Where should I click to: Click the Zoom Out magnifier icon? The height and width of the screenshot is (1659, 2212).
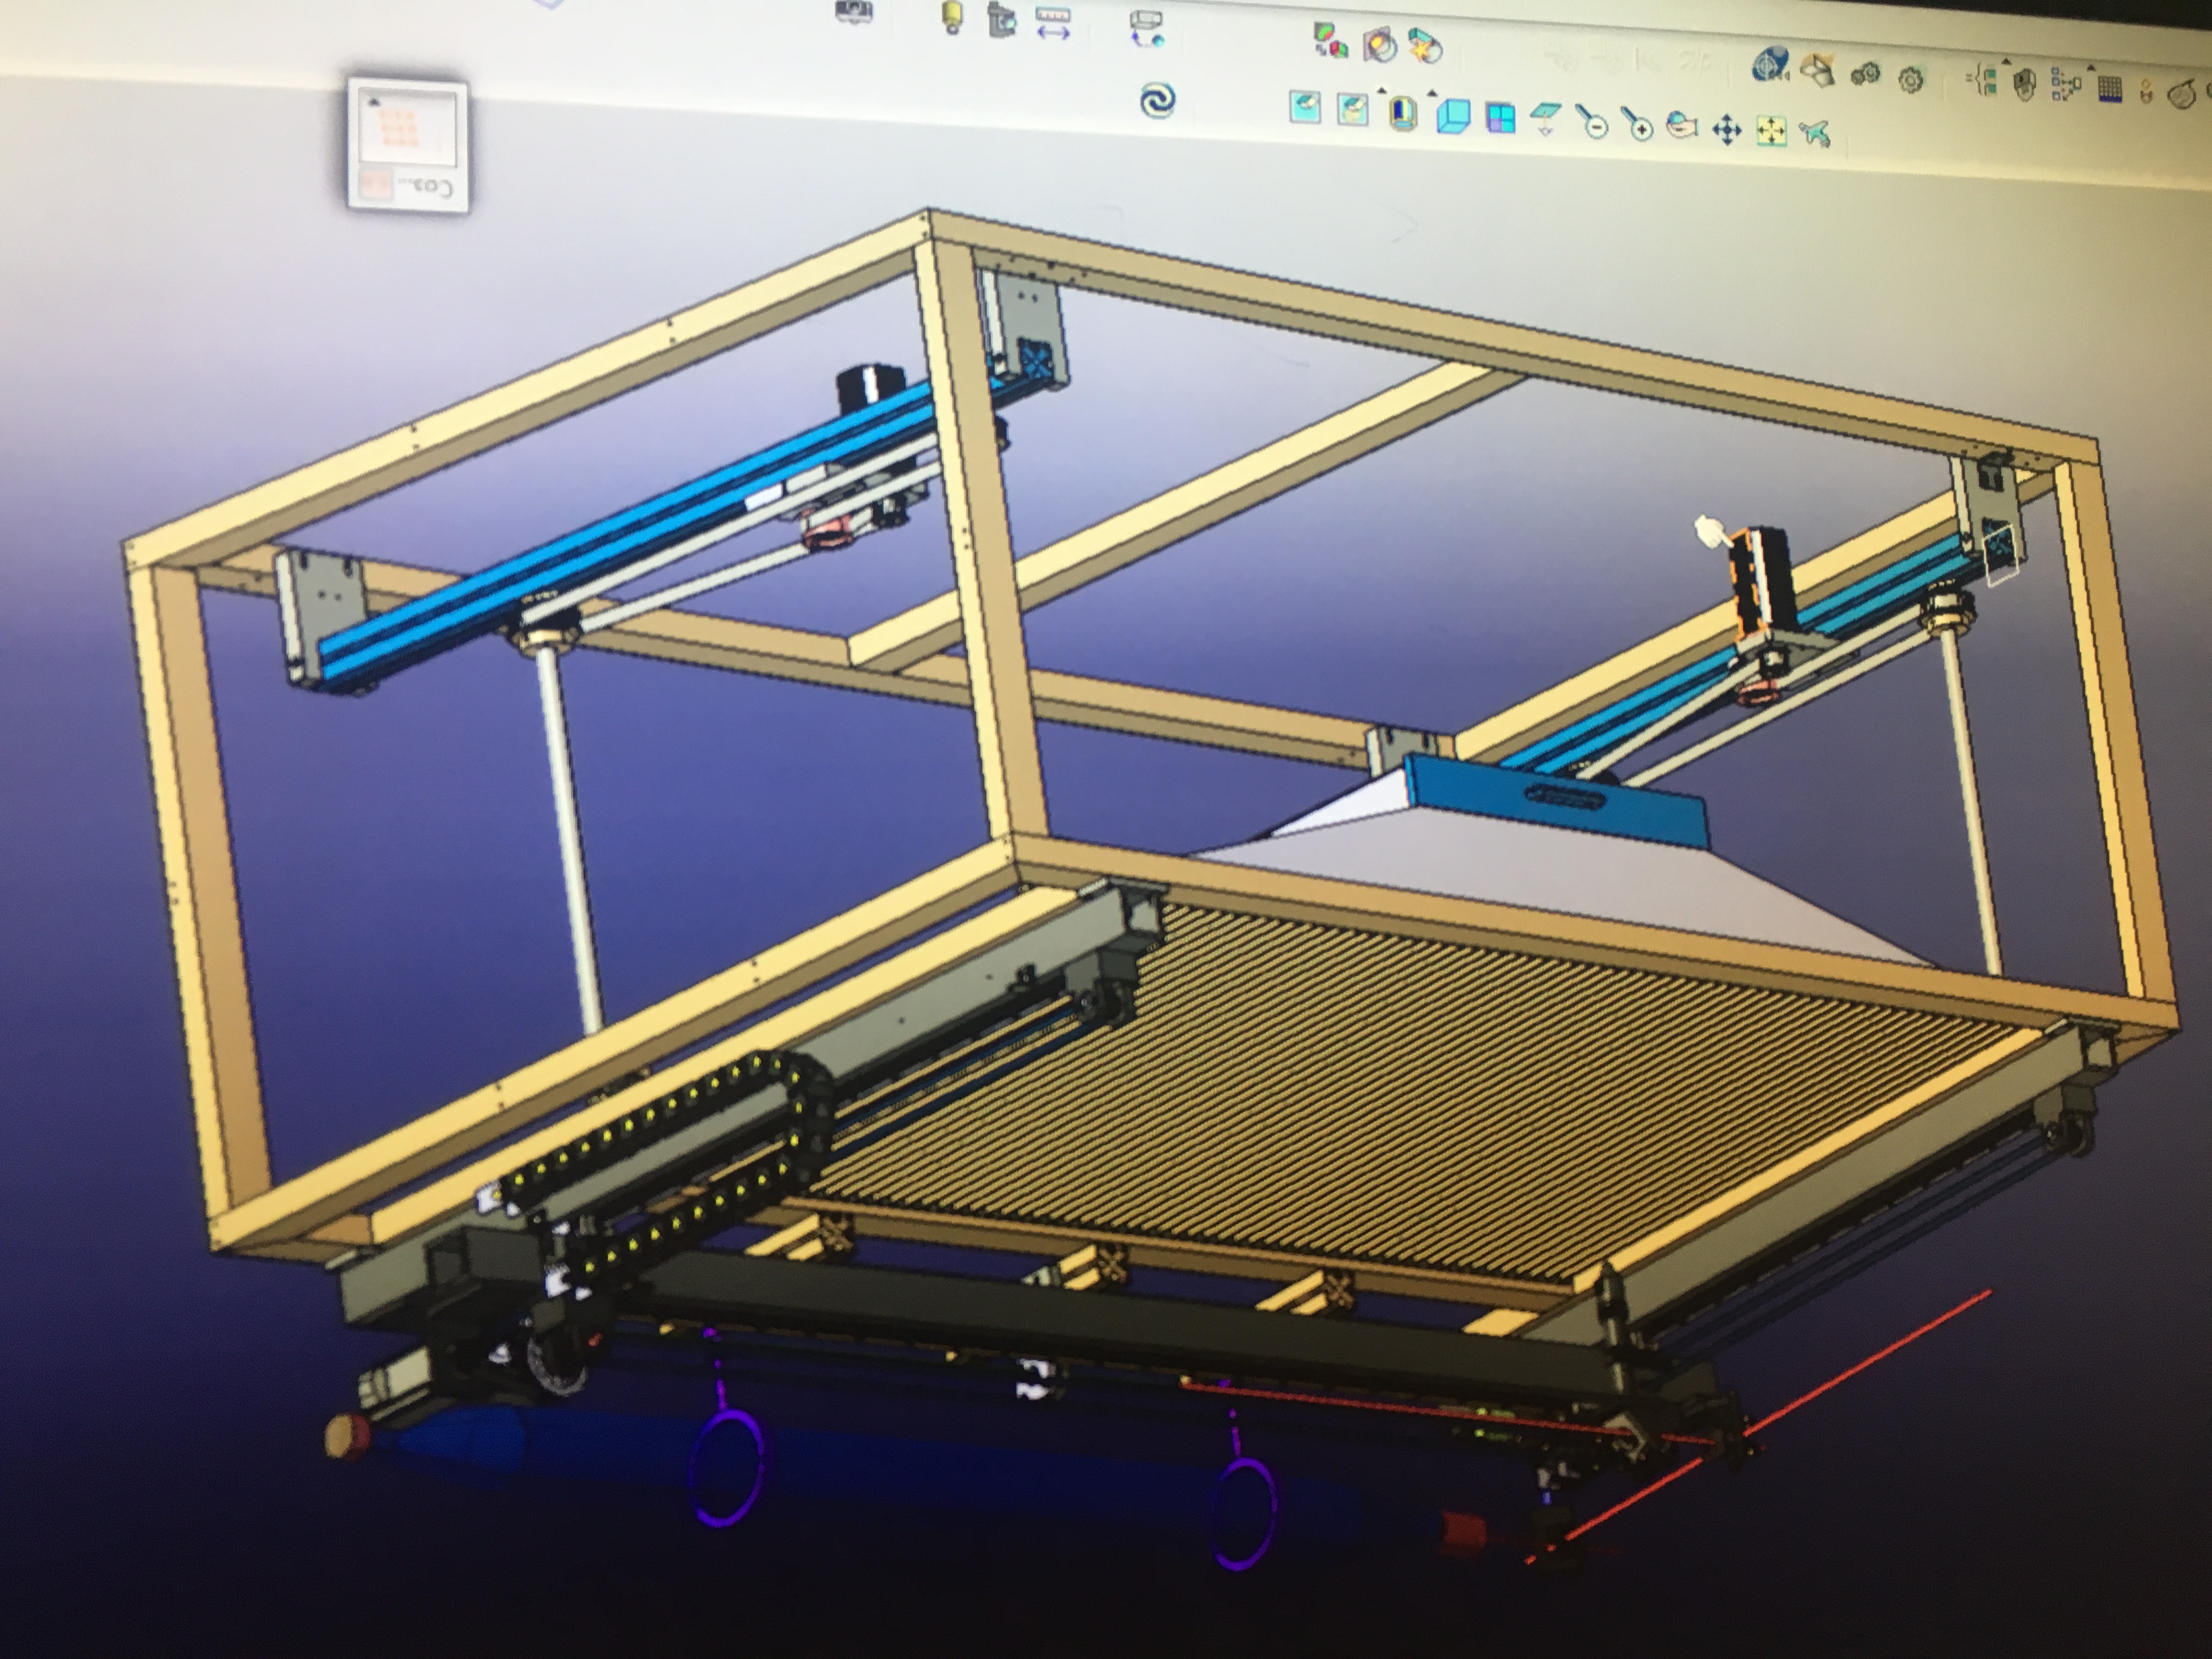1594,124
